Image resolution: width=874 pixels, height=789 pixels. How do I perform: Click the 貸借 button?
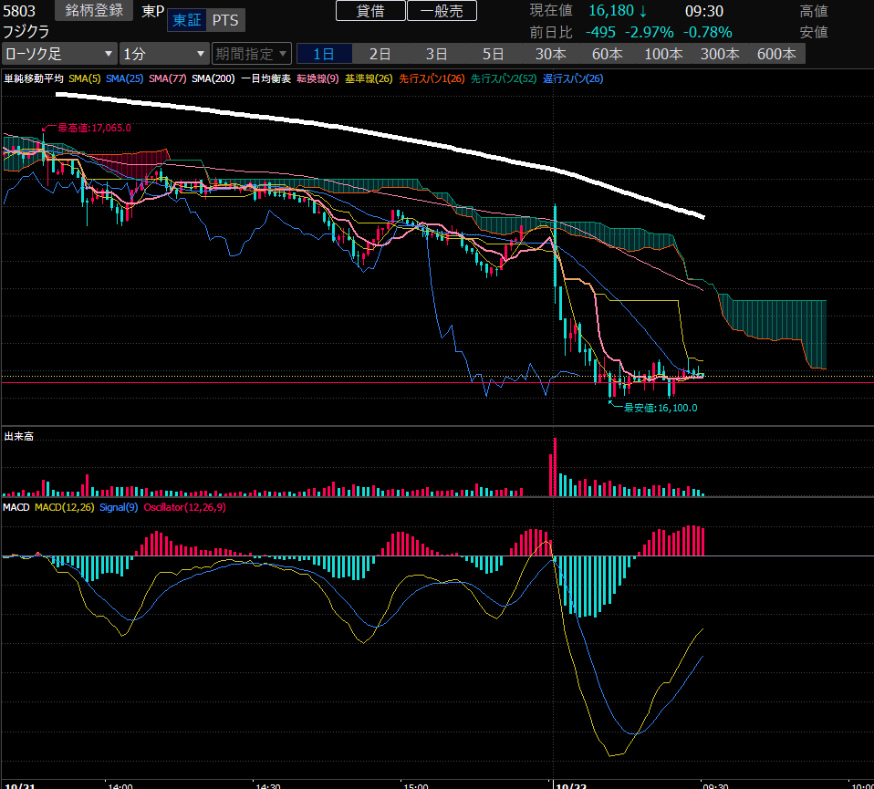click(x=369, y=11)
